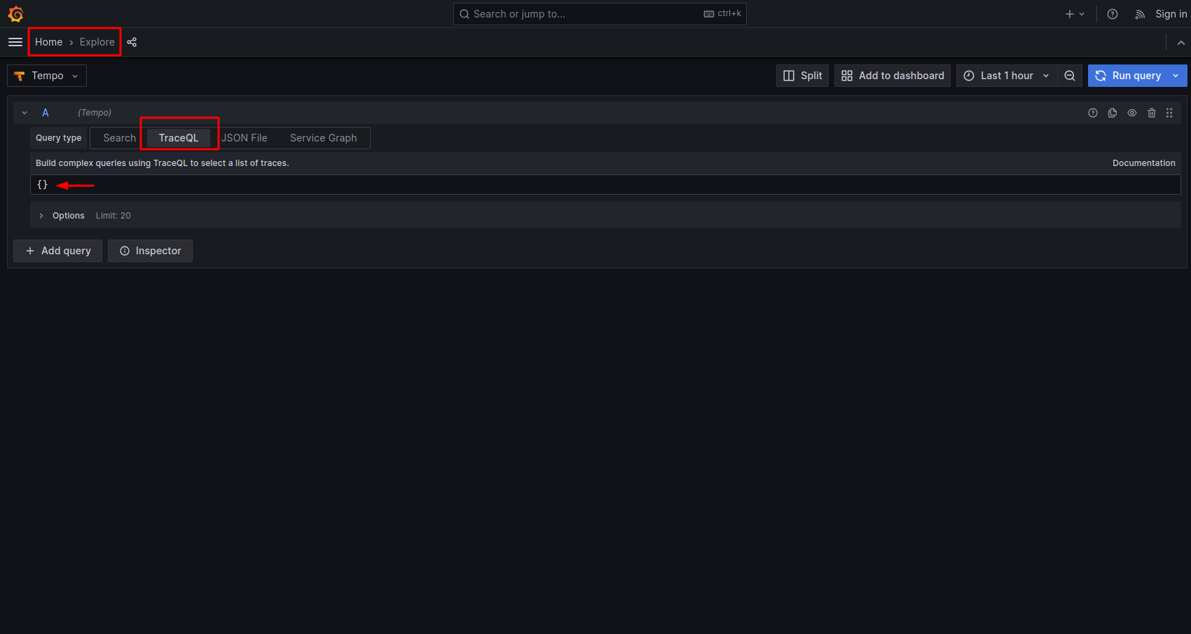Collapse the query A row
Viewport: 1191px width, 634px height.
25,113
